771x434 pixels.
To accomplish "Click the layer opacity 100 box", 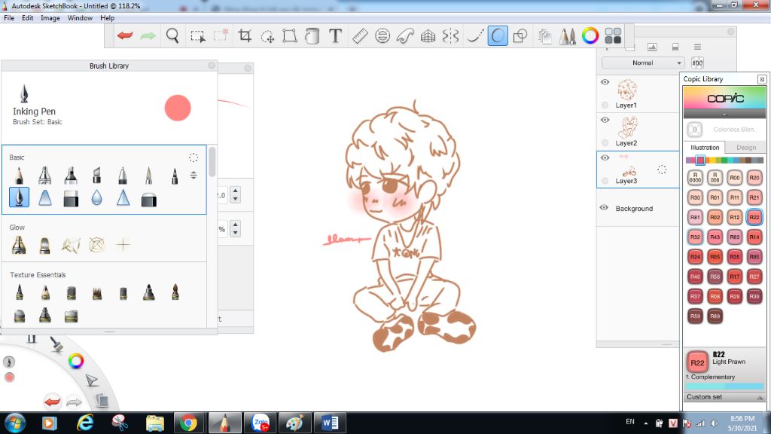I will pos(697,63).
